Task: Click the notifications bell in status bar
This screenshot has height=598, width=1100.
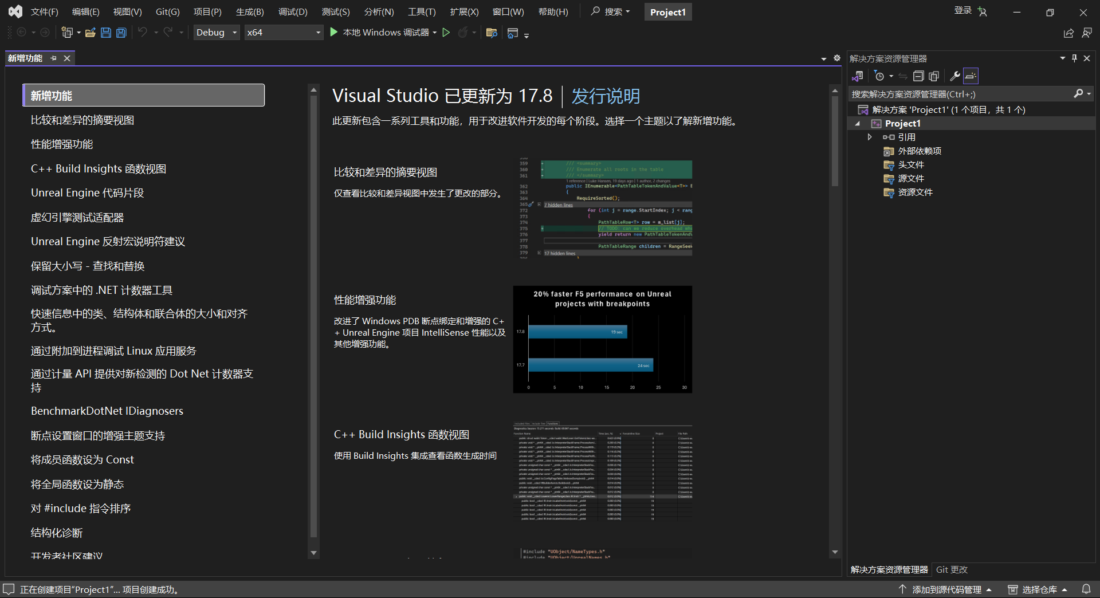Action: pos(1086,589)
